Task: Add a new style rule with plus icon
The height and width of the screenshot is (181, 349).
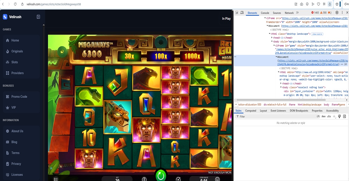Action: (x=334, y=116)
